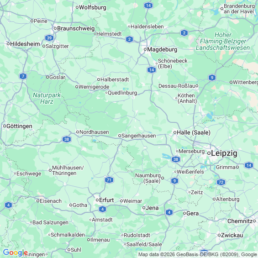
Task: Select the Wolfsburg city label
Action: coord(93,7)
